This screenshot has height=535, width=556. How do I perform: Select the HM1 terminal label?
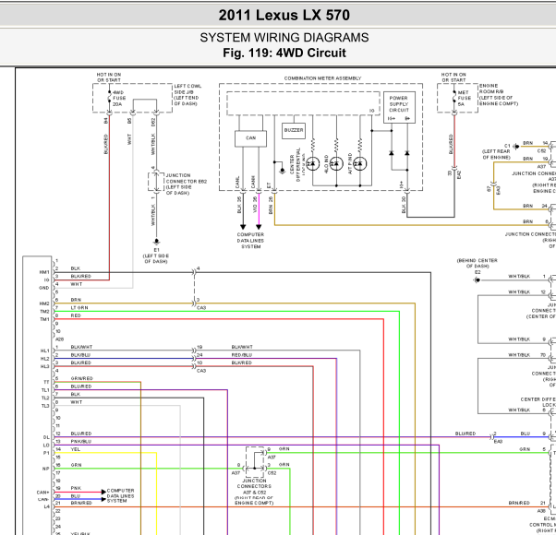pos(44,272)
